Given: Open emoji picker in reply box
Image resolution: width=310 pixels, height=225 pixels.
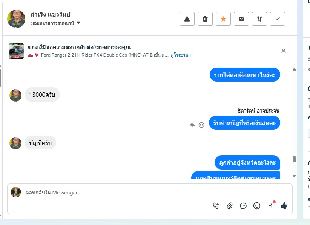Looking at the screenshot, I should point(256,206).
